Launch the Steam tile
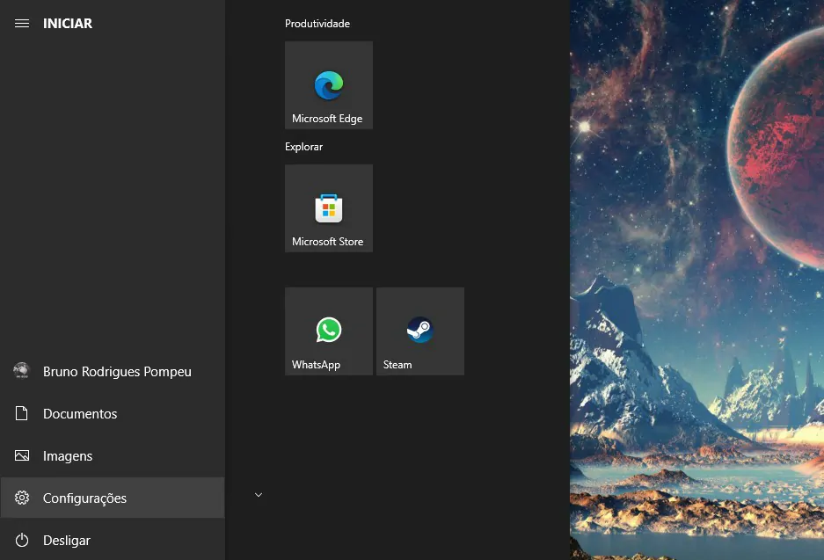824x560 pixels. pyautogui.click(x=419, y=331)
